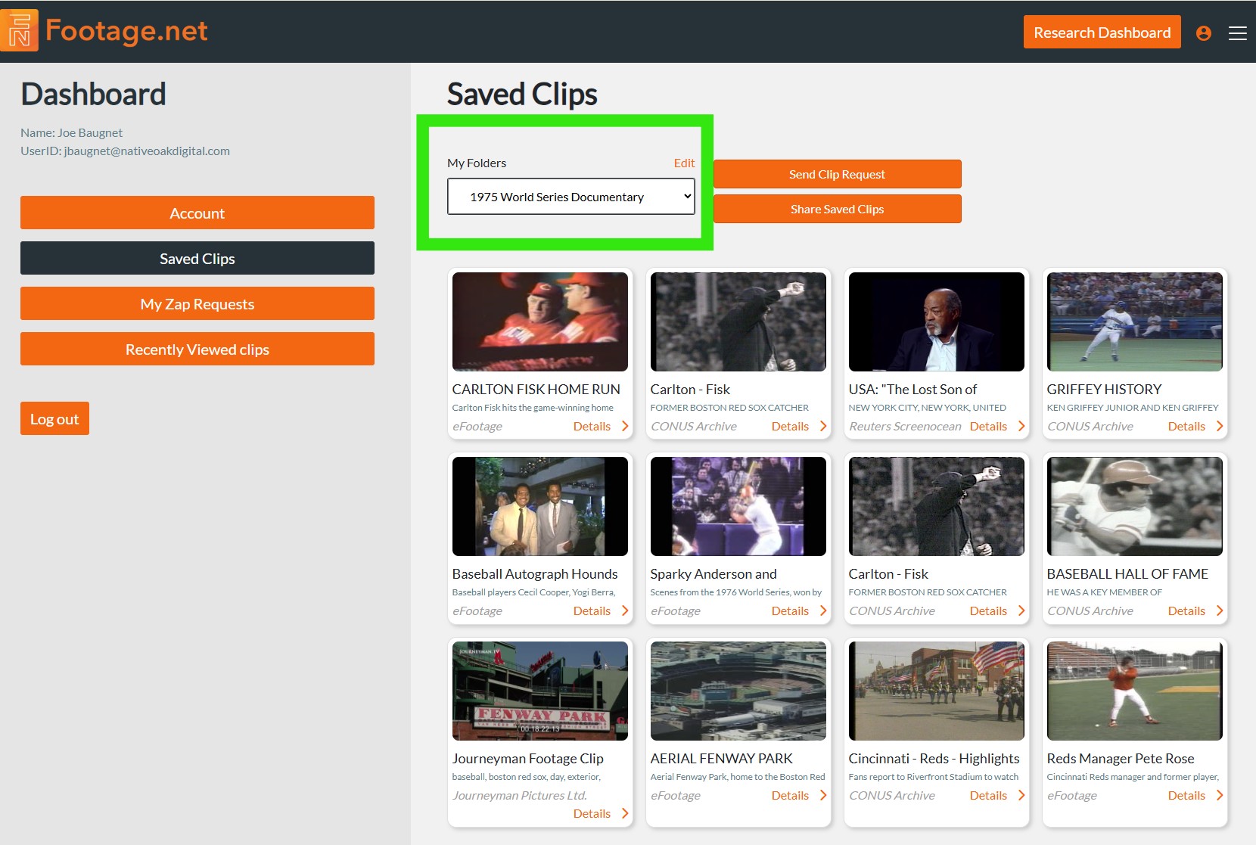The height and width of the screenshot is (845, 1256).
Task: Open My Folders dropdown 1975 World Series Documentary
Action: click(x=571, y=197)
